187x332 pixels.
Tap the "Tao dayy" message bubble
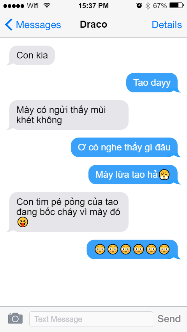pyautogui.click(x=152, y=83)
